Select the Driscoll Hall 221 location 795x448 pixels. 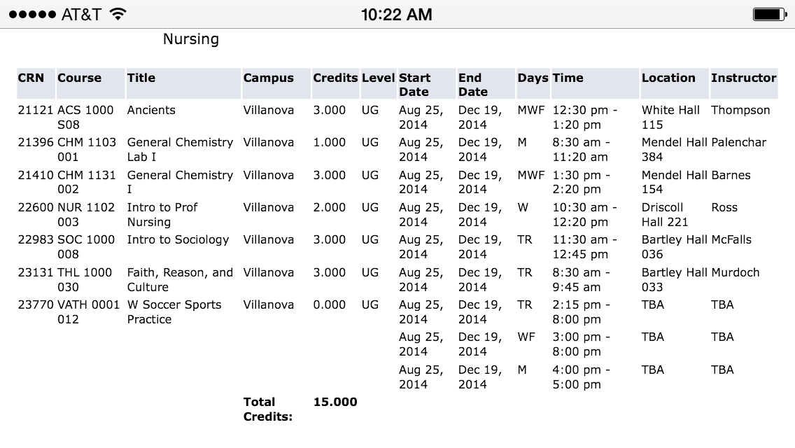(x=665, y=214)
